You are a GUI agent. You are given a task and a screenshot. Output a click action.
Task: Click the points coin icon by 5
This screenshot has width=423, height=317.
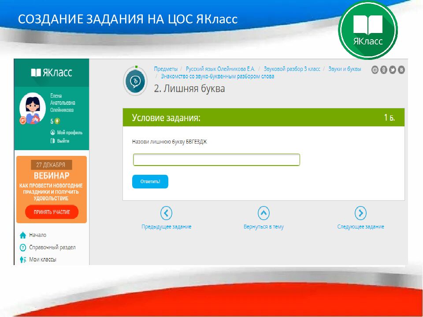point(57,122)
